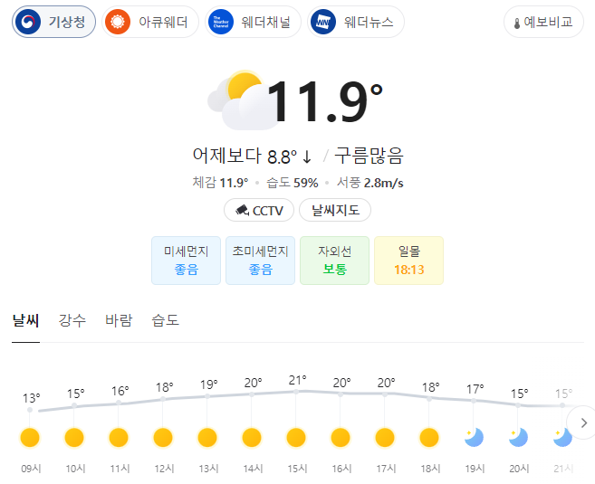
Task: Switch provider to 웨더채널
Action: pyautogui.click(x=253, y=22)
